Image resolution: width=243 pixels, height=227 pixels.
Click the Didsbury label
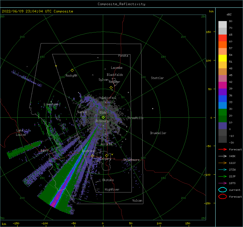102,121
